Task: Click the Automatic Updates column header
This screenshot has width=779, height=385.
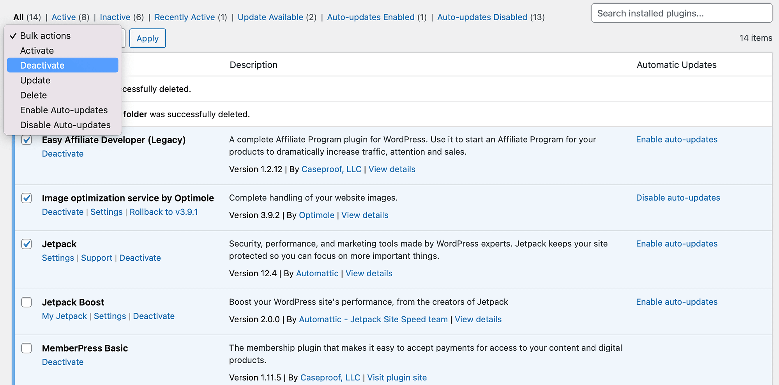Action: [677, 65]
